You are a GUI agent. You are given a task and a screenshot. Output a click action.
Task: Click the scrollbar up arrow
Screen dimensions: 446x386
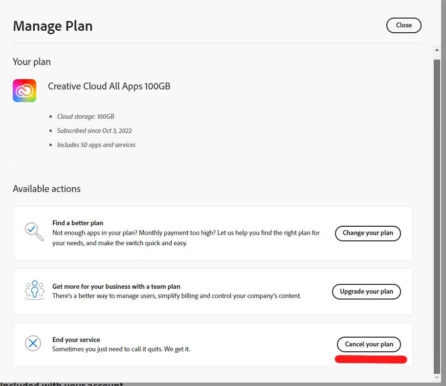point(437,50)
